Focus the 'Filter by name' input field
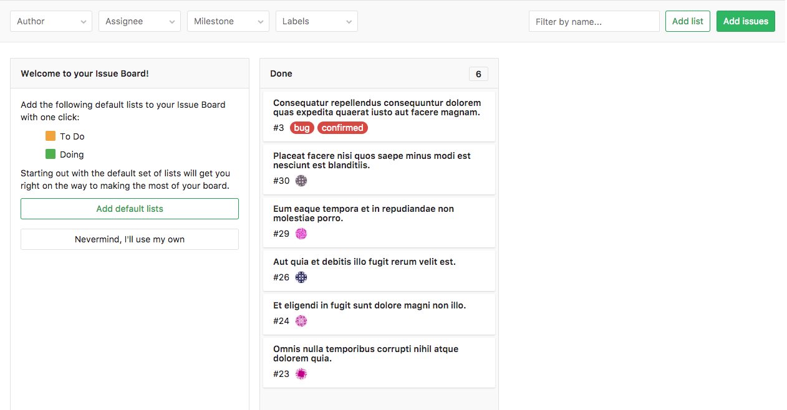787x410 pixels. tap(594, 21)
